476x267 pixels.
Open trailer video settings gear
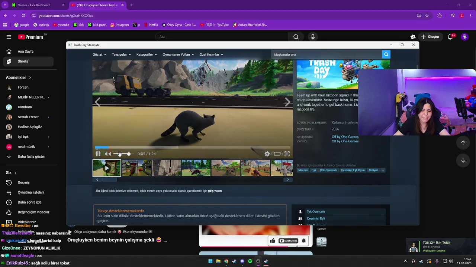267,154
